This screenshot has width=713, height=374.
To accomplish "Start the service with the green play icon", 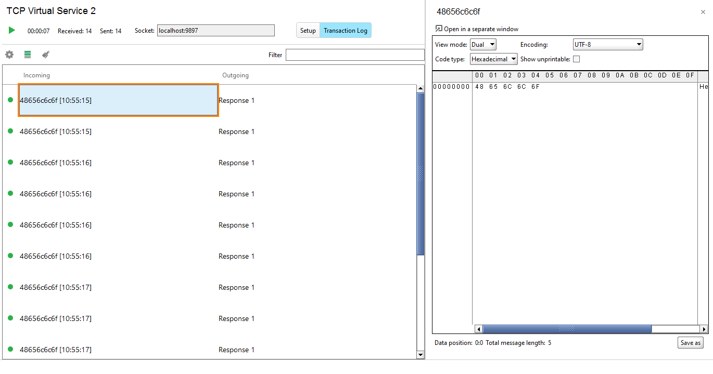I will (x=11, y=30).
